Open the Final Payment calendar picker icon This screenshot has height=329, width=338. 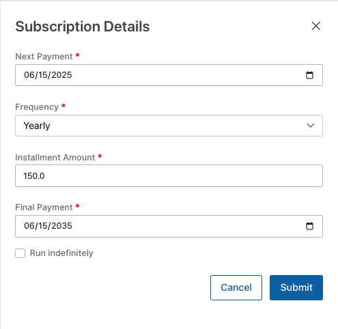pyautogui.click(x=309, y=226)
